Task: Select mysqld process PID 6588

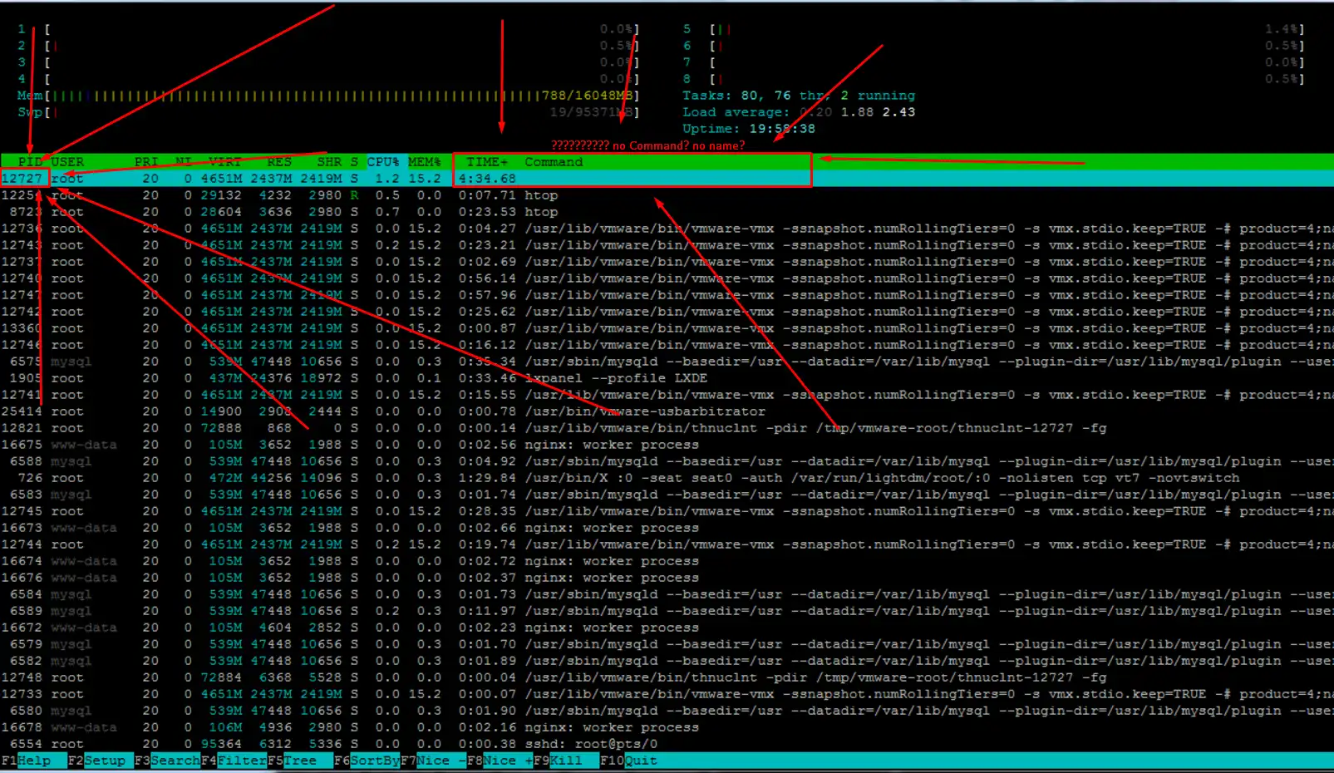Action: click(x=667, y=461)
